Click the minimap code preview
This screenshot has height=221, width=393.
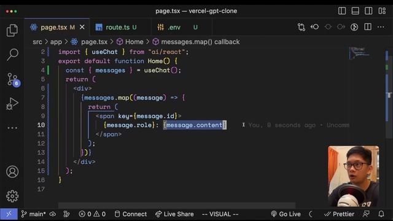[359, 53]
